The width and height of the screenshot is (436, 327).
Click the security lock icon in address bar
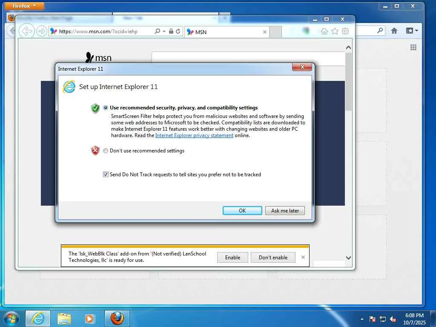click(x=171, y=32)
